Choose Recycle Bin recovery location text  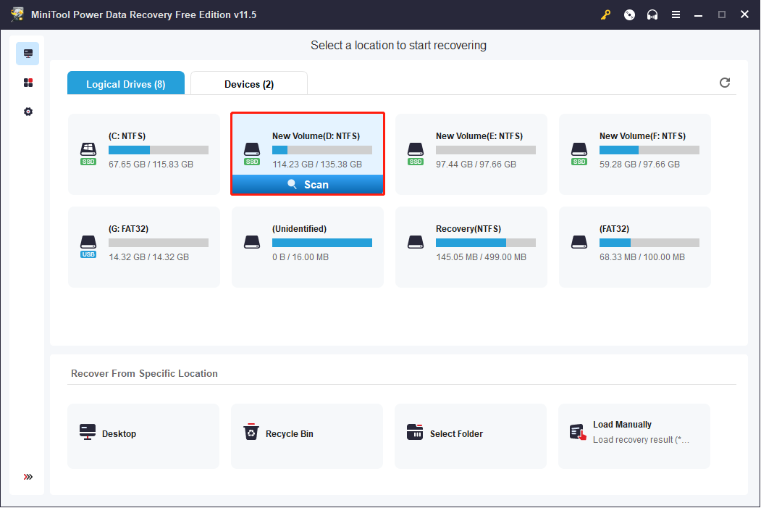coord(289,433)
